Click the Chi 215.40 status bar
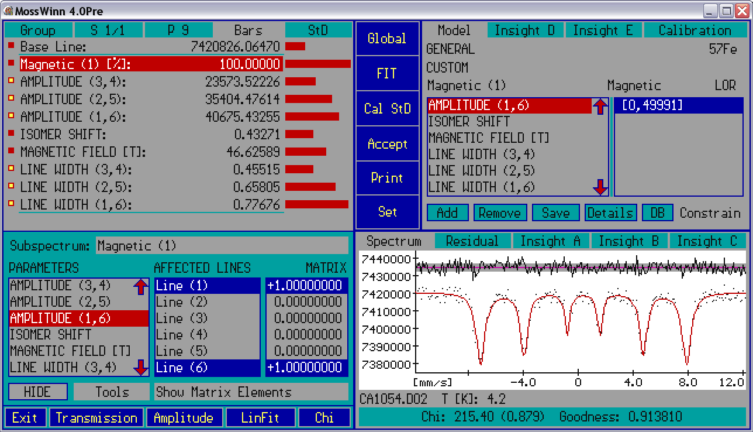 [x=551, y=417]
